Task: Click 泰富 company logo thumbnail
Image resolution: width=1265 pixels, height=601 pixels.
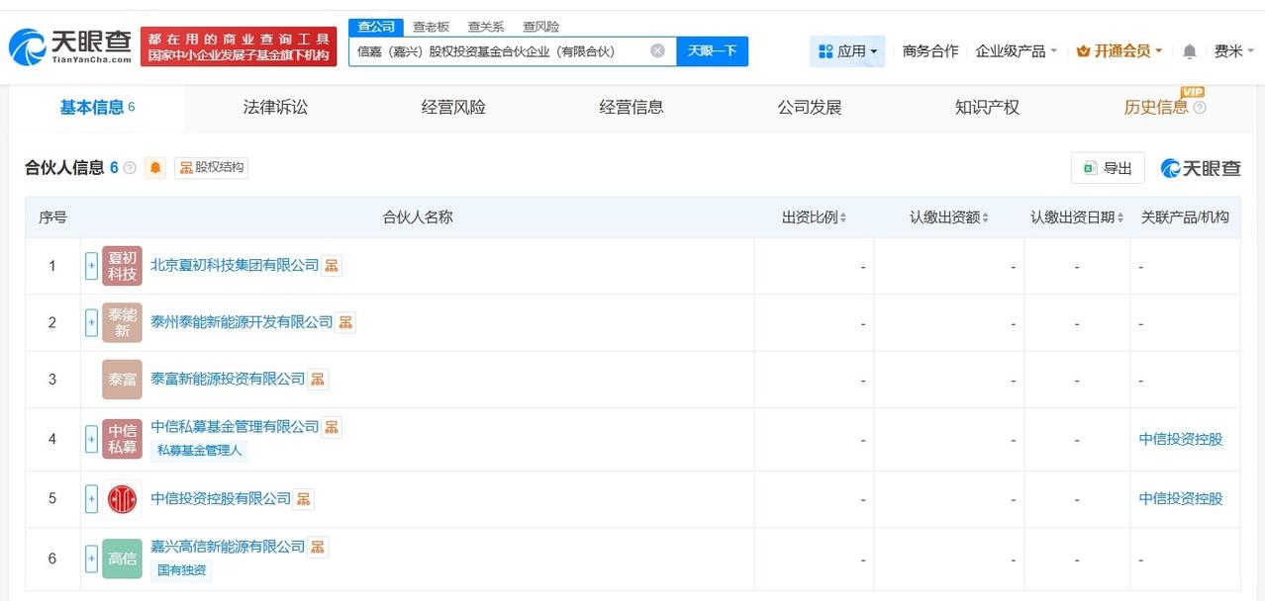Action: click(122, 380)
